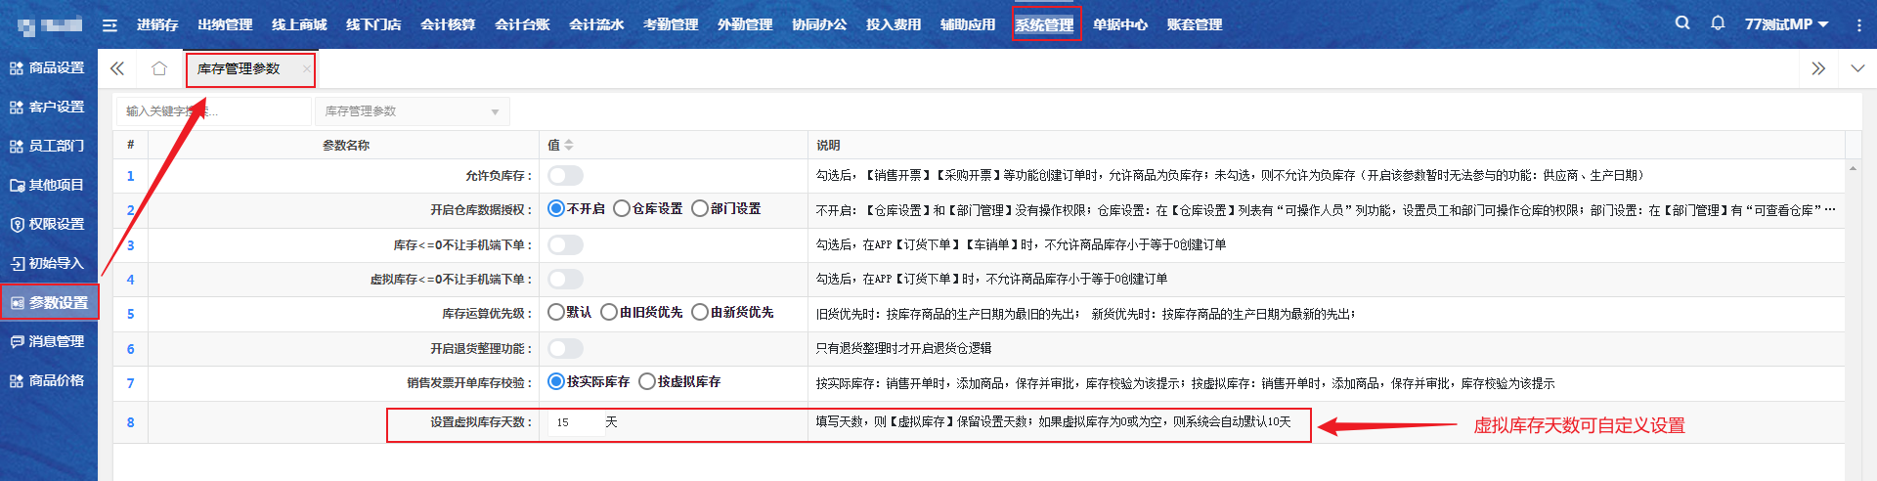The height and width of the screenshot is (481, 1877).
Task: Open the 进销存 top menu
Action: 157,24
